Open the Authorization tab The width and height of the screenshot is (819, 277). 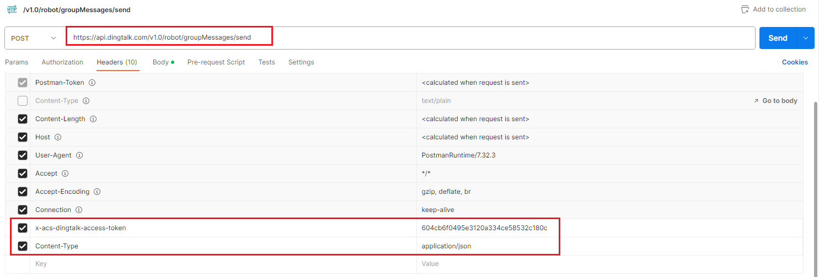tap(62, 62)
